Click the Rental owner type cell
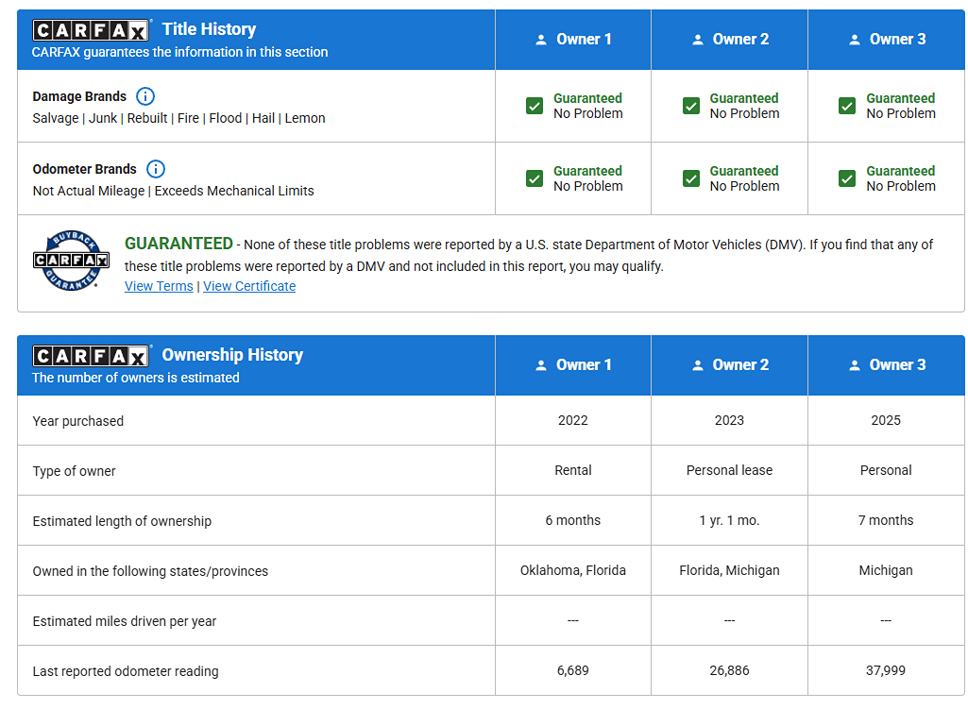Screen dimensions: 968x709 (x=573, y=470)
